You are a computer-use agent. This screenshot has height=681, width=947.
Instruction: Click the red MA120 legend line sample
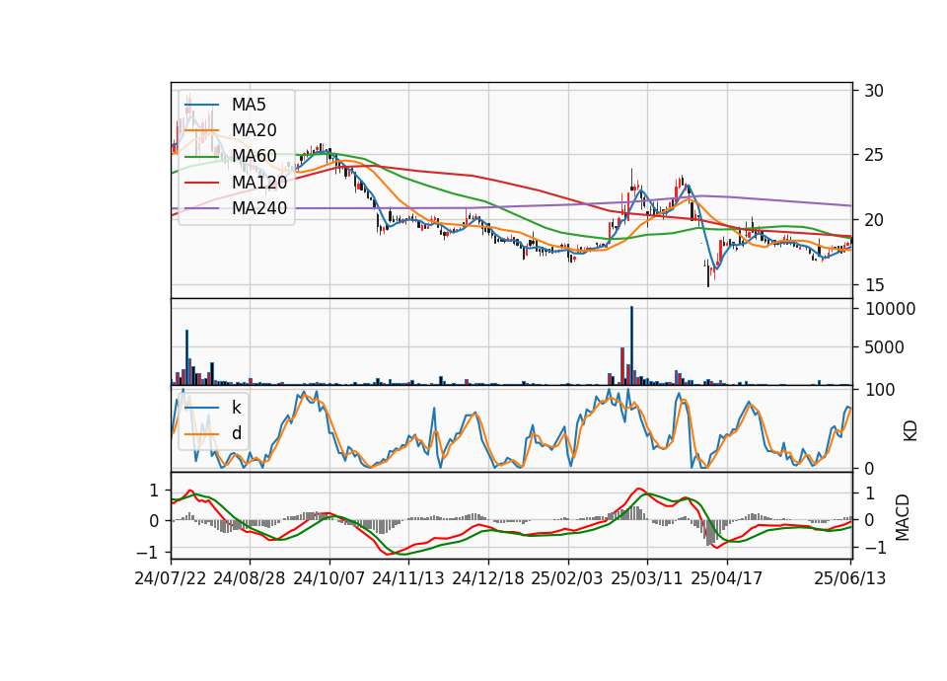pos(201,182)
